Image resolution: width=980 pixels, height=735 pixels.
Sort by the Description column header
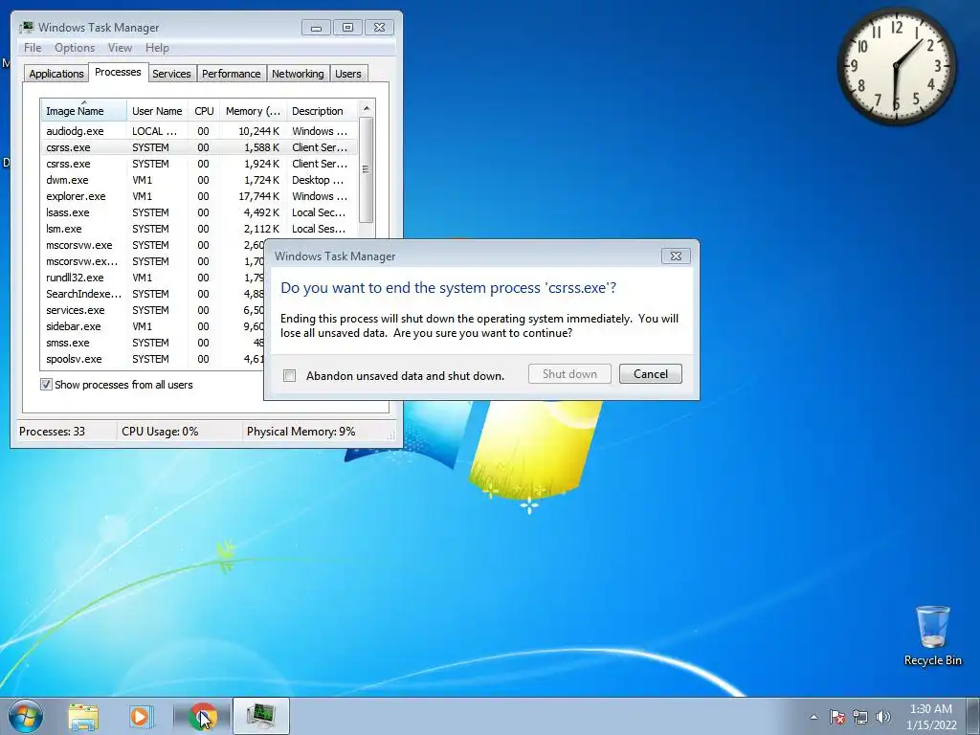(x=322, y=111)
